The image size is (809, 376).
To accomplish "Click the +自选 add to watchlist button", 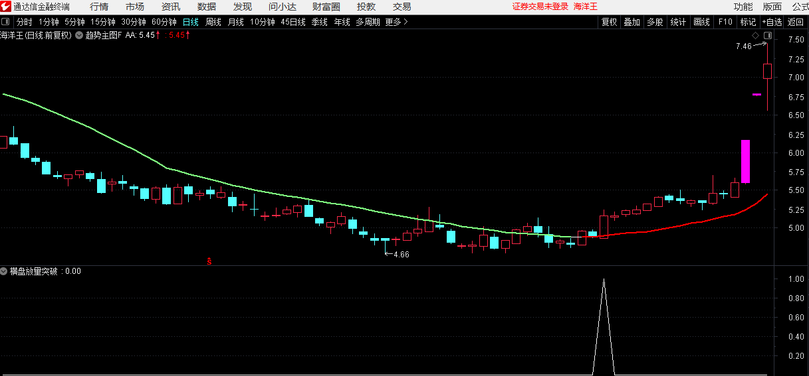I will (772, 22).
